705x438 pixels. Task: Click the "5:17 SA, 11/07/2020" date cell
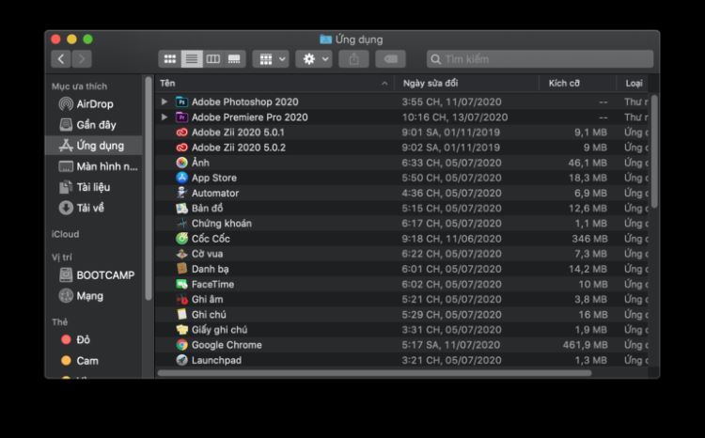[x=451, y=345]
